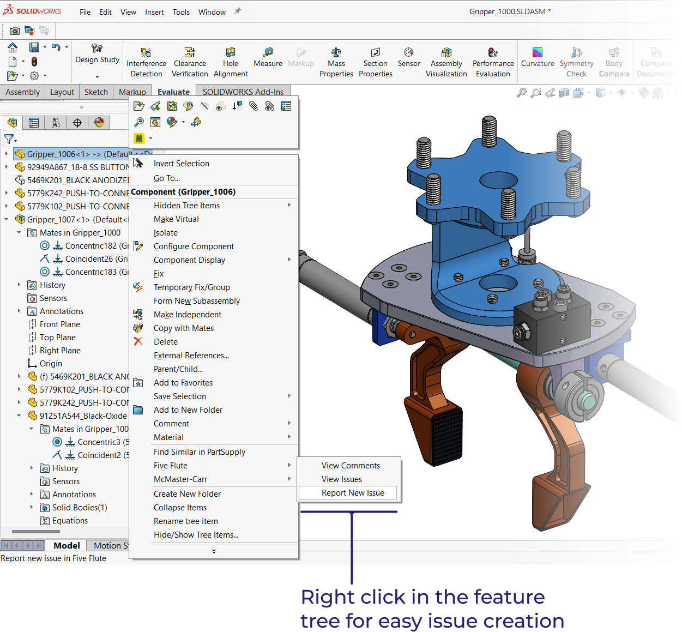The width and height of the screenshot is (682, 632).
Task: Run Symmetry Check
Action: 576,62
